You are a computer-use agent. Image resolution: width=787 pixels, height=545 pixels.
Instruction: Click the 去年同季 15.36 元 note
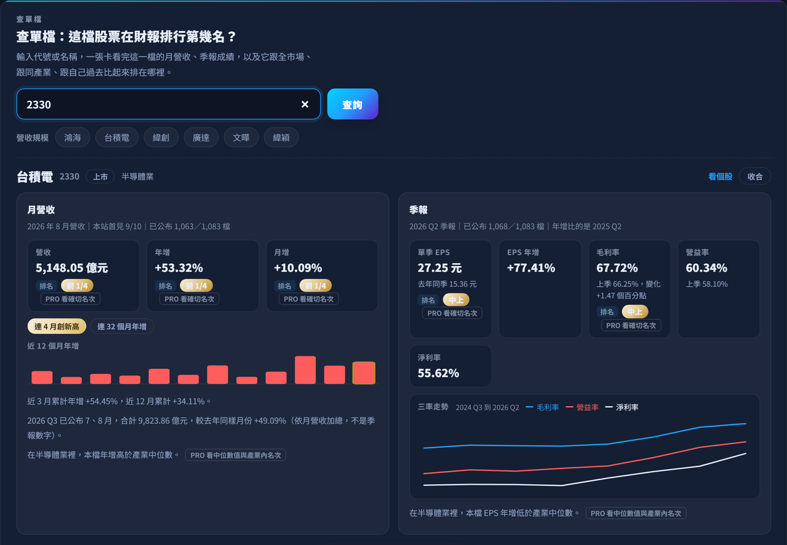click(x=447, y=284)
